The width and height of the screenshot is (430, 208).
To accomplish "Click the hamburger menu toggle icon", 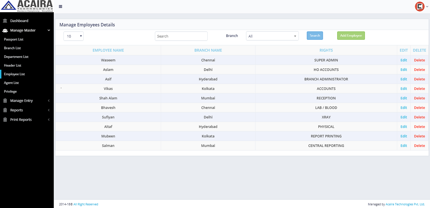I will (60, 6).
